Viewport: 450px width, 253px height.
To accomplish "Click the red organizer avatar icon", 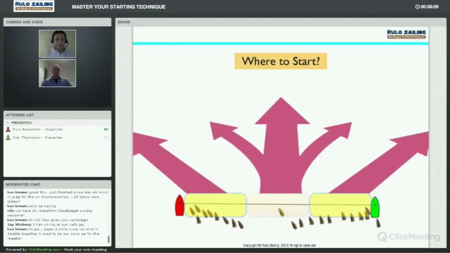I will tap(8, 129).
